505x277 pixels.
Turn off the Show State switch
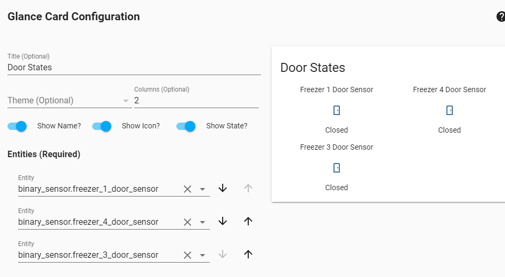tap(186, 126)
